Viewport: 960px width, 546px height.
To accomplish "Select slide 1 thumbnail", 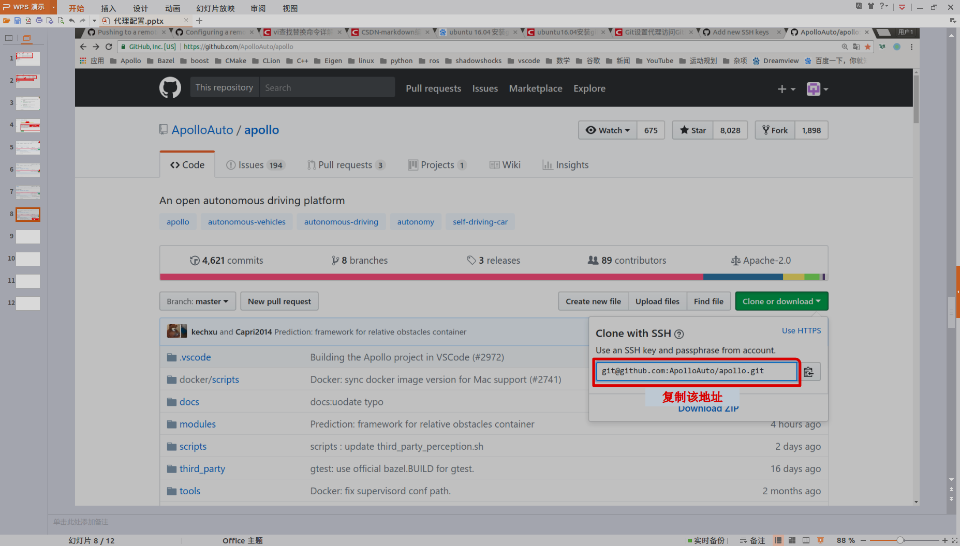I will [x=28, y=58].
